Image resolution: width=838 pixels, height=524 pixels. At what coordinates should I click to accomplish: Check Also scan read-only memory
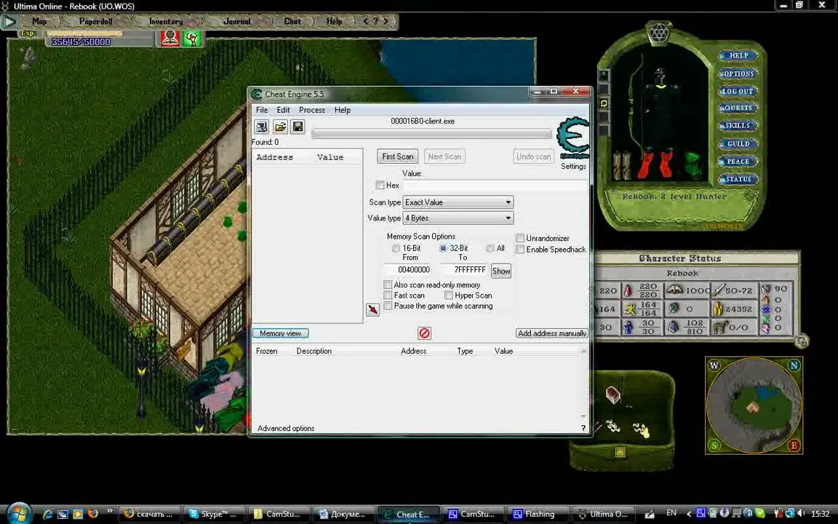(x=388, y=285)
